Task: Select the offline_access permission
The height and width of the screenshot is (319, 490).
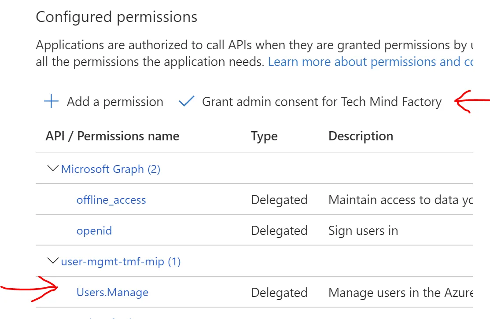Action: coord(111,200)
